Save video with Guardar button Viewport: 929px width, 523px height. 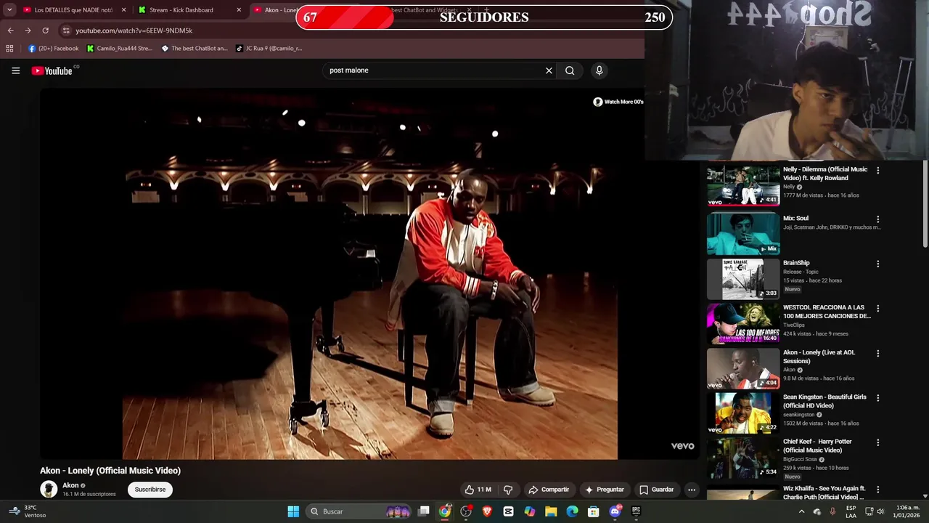click(x=657, y=490)
